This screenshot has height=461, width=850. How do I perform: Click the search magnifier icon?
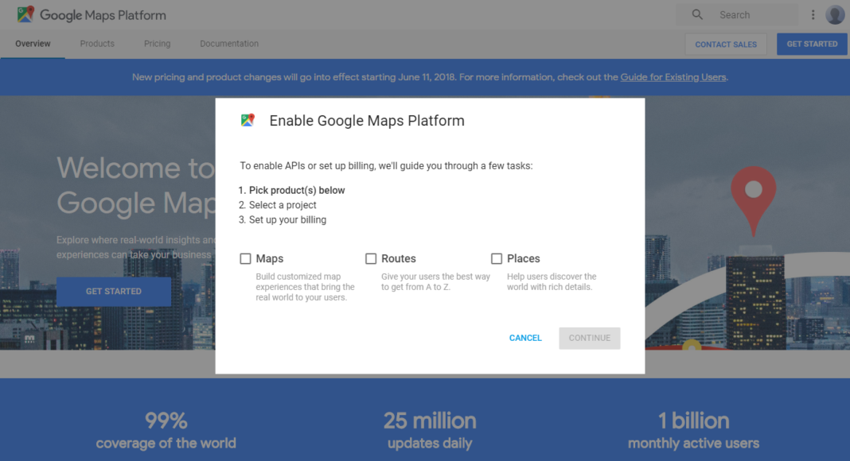[697, 14]
